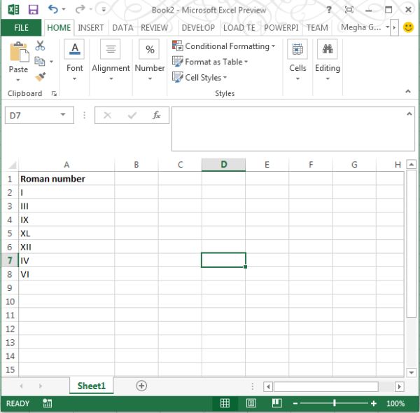
Task: Expand the formula bar chevron
Action: point(409,114)
